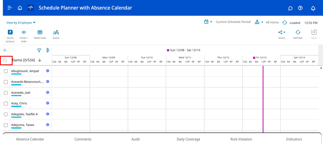
Task: Go to the Home page icon
Action: 20,8
